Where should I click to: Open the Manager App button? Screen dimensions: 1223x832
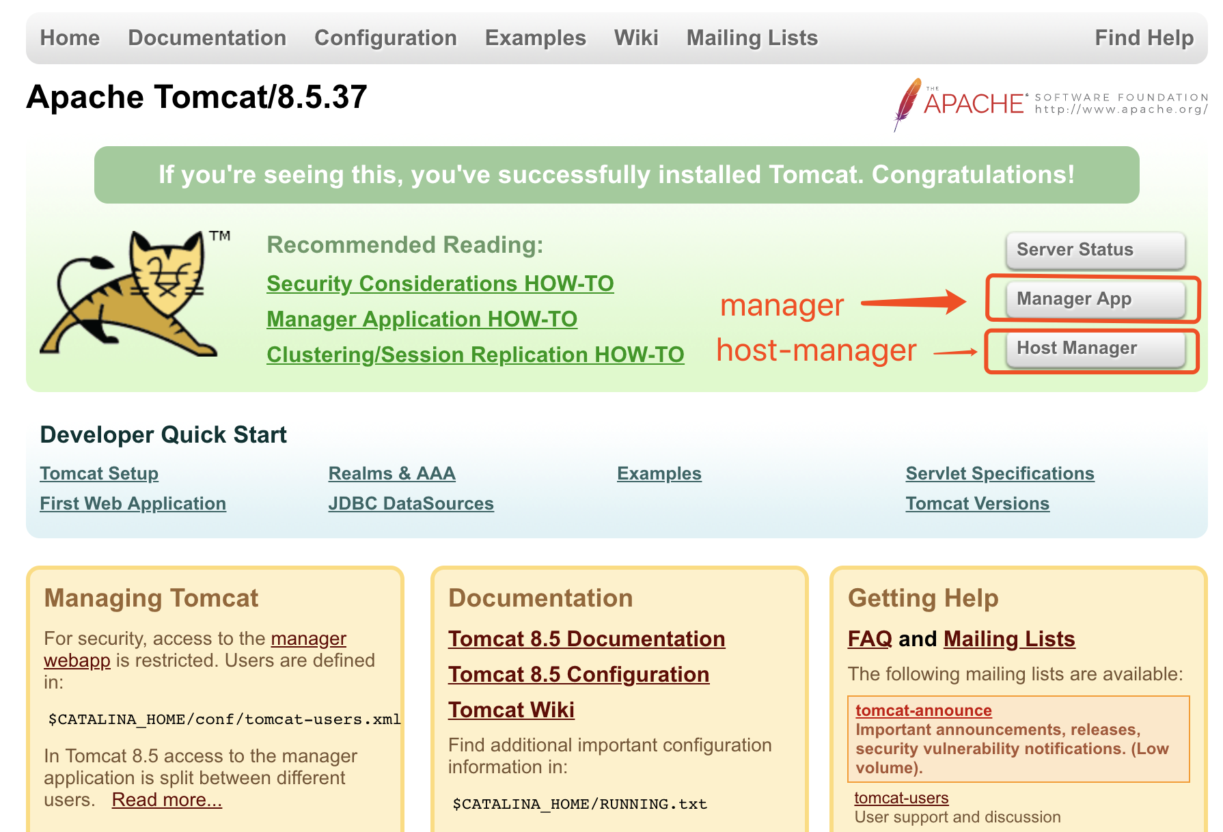pos(1095,299)
